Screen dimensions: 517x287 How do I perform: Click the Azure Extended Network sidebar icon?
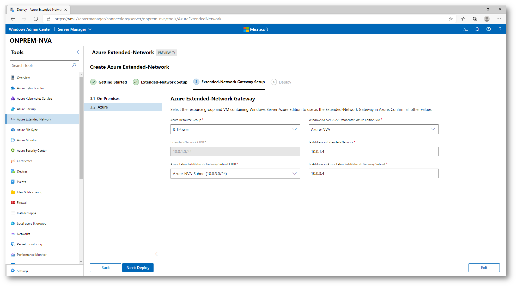tap(13, 119)
